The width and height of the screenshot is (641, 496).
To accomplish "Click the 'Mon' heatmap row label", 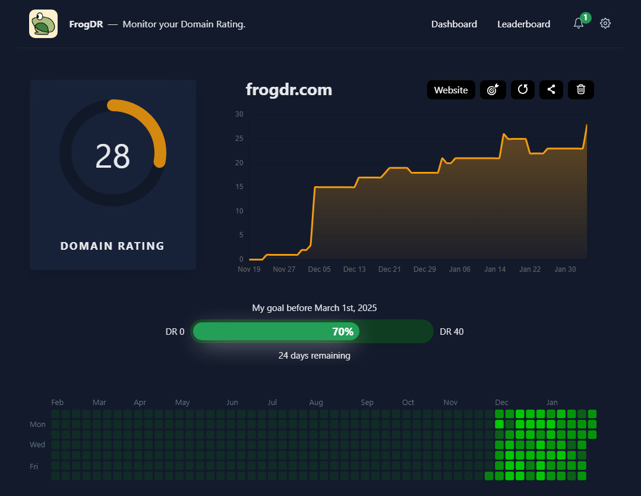I will (x=37, y=425).
